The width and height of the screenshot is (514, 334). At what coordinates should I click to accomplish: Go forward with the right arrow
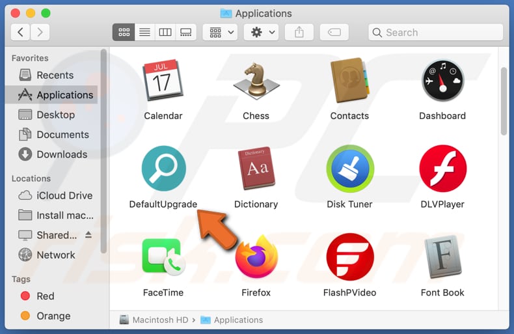tap(40, 32)
